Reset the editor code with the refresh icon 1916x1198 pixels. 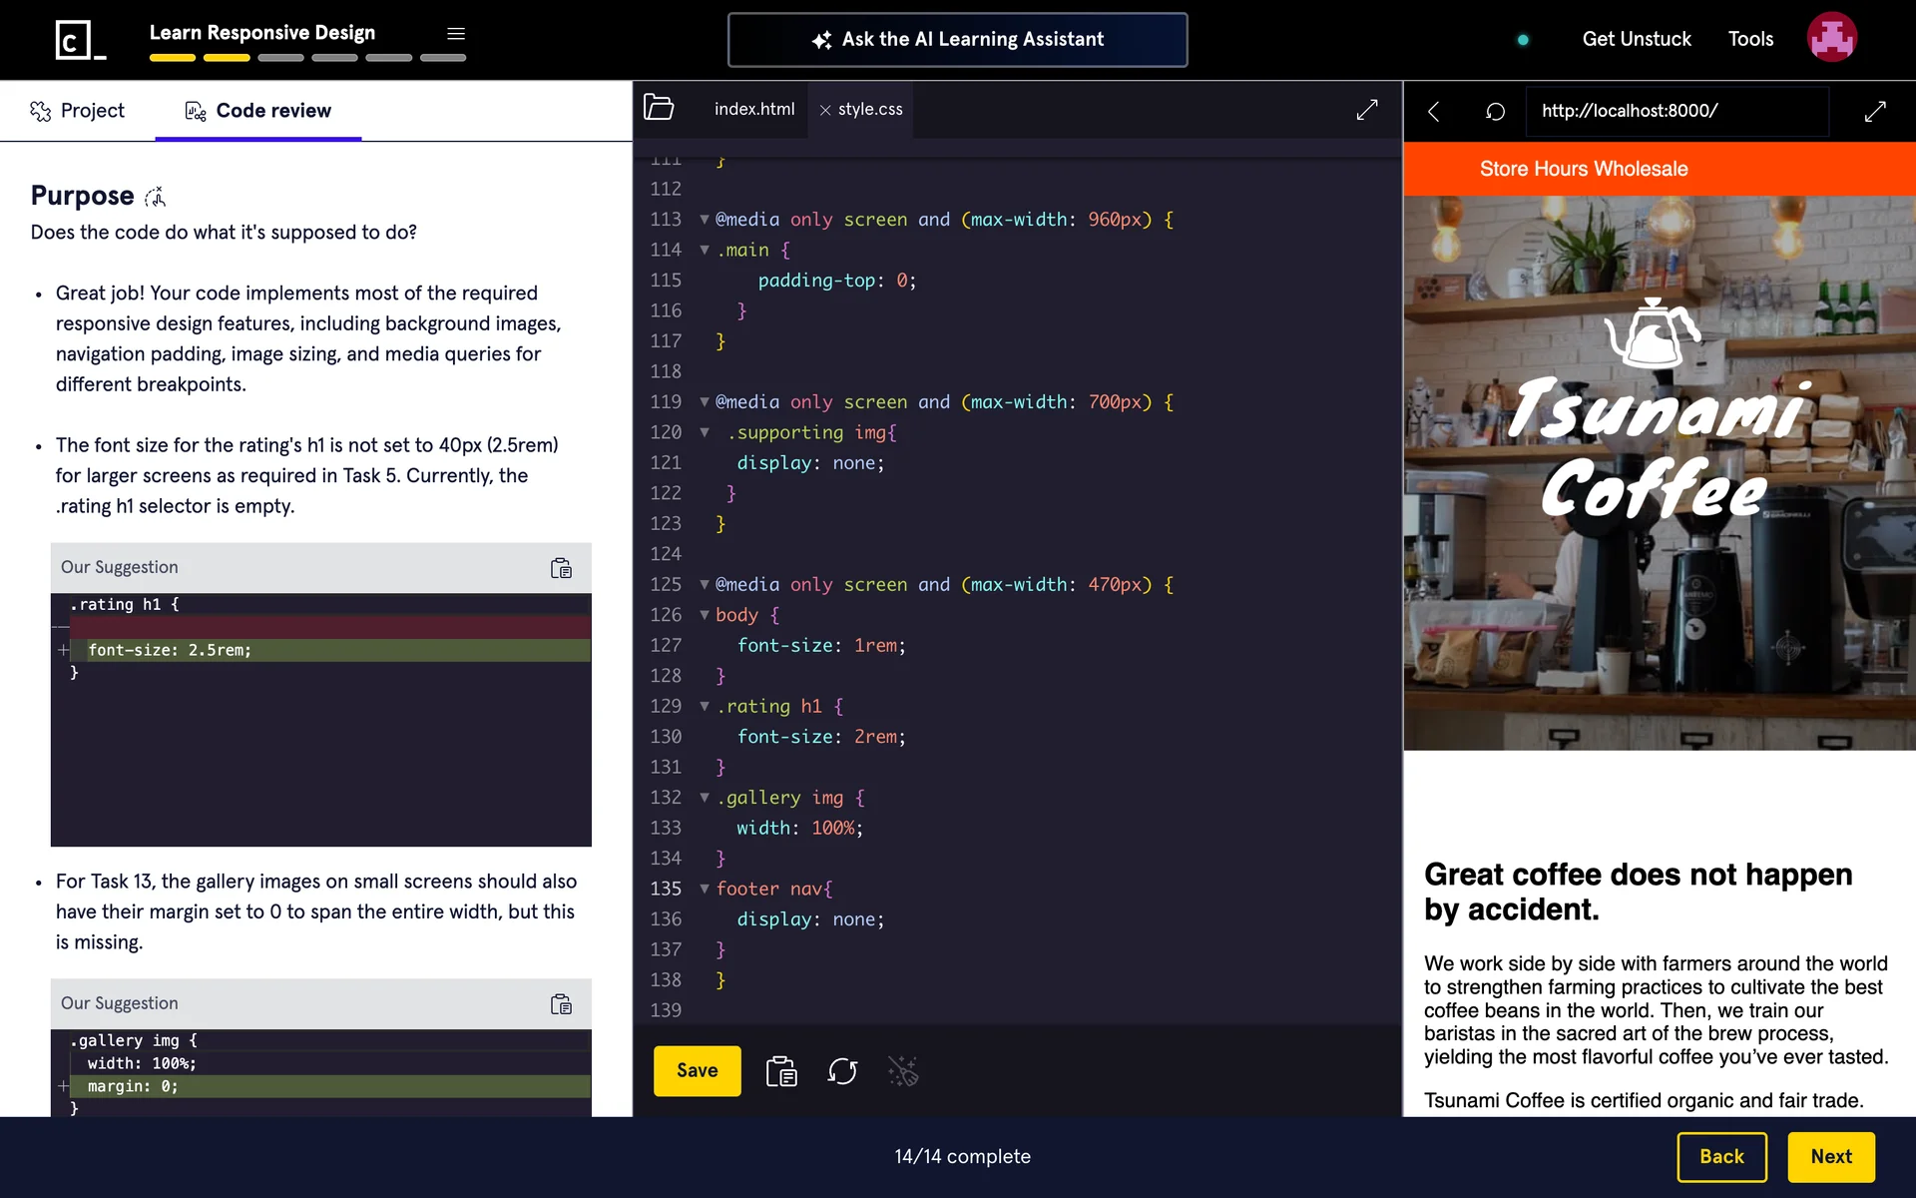(x=842, y=1071)
